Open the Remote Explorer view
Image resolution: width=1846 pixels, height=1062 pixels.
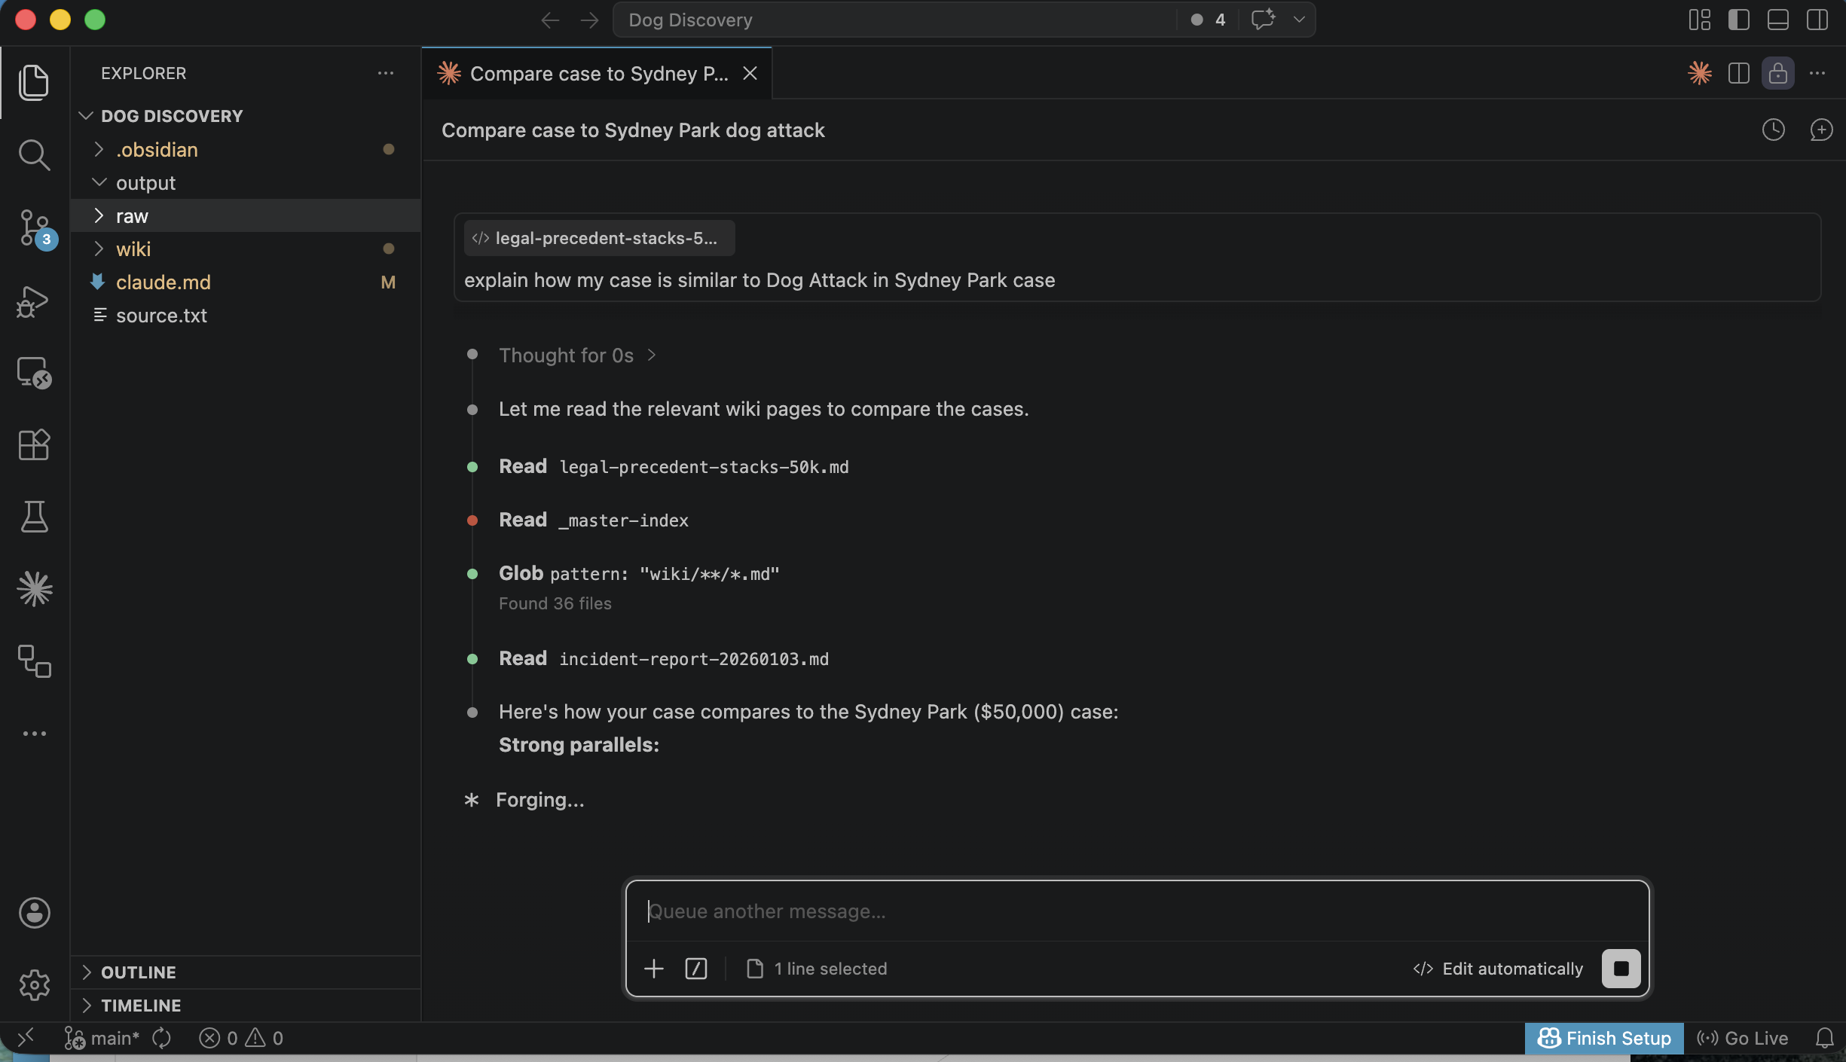coord(34,373)
